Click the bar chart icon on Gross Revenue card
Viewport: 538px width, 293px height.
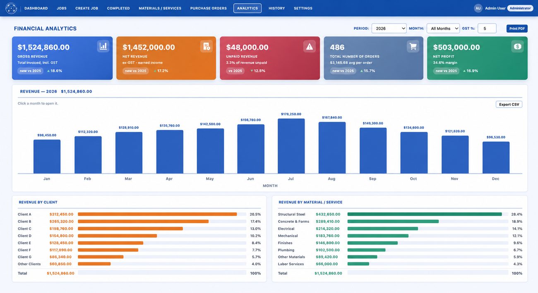pos(103,46)
